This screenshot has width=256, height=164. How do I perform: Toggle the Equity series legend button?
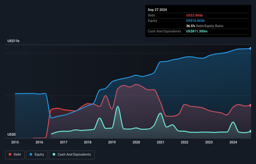(37, 155)
